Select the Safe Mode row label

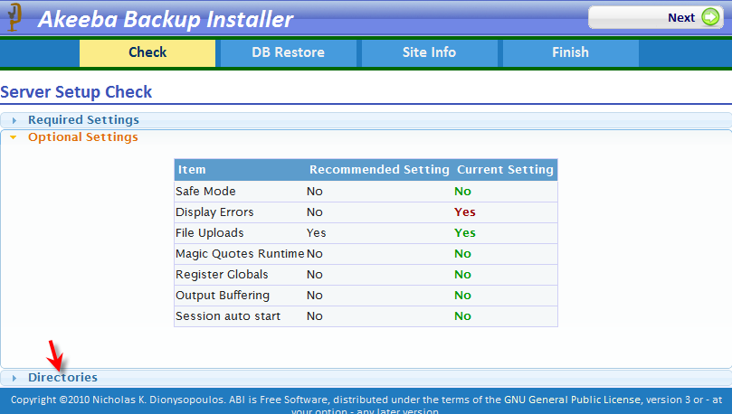(205, 191)
